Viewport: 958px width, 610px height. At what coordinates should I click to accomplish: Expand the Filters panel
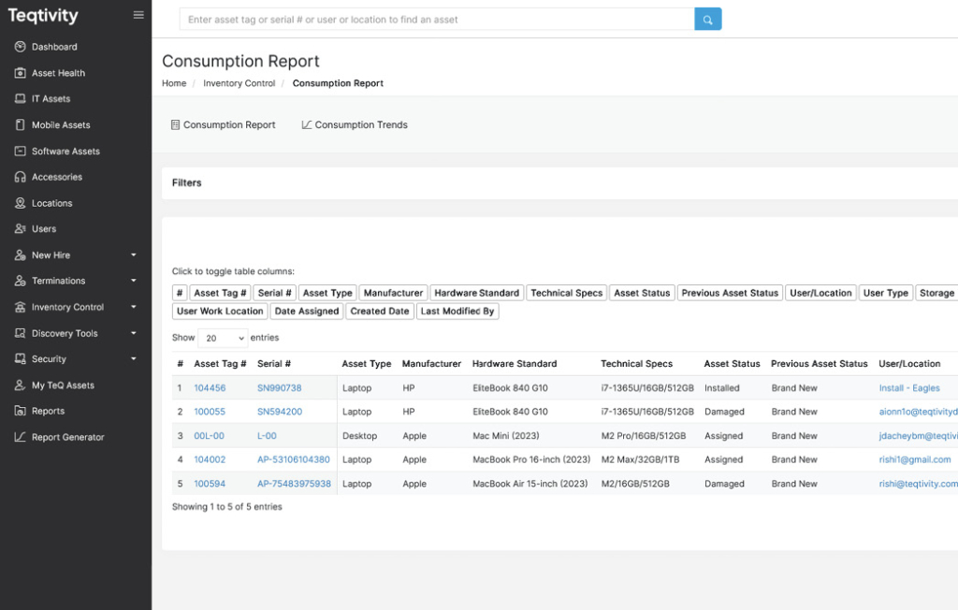(x=187, y=183)
